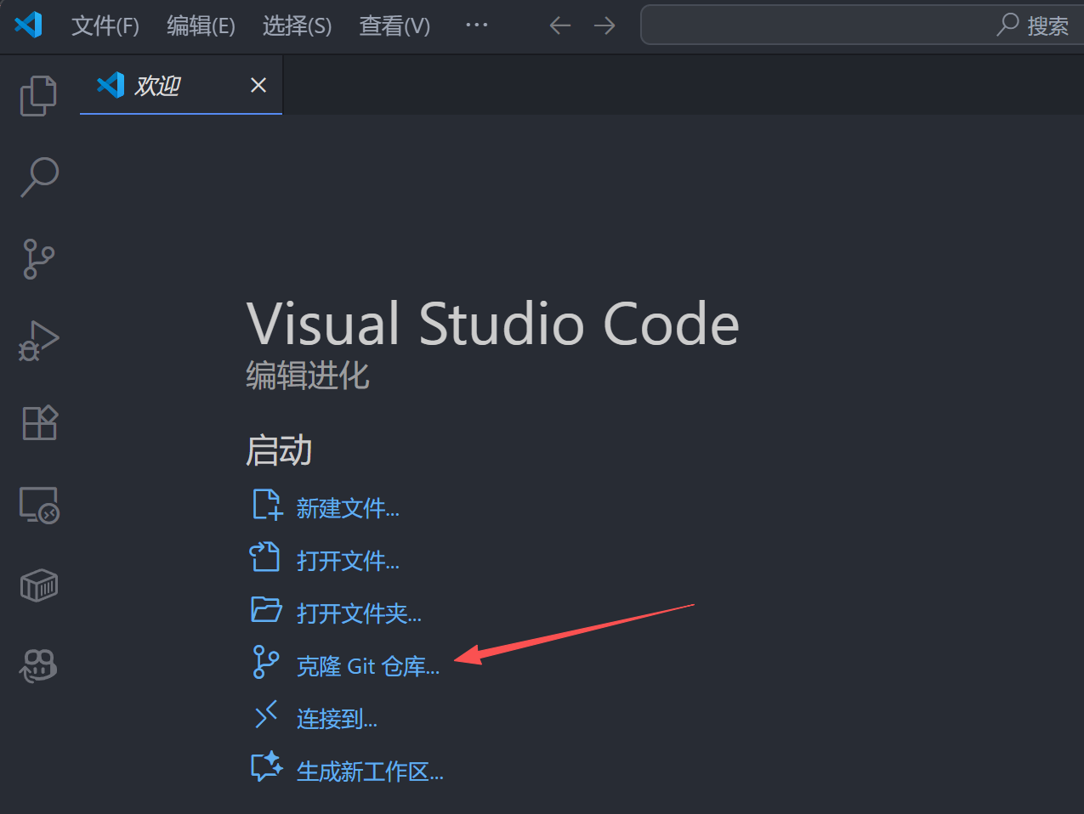
Task: Open the Source Control view
Action: pos(38,258)
